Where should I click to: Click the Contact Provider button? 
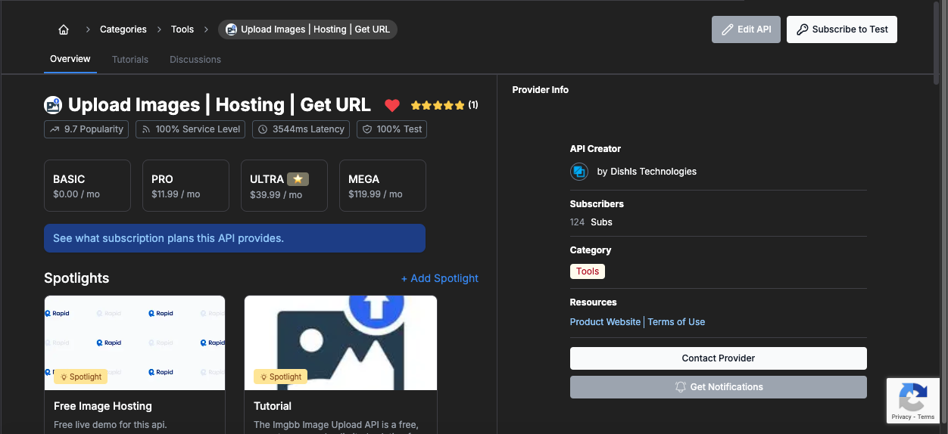point(719,358)
